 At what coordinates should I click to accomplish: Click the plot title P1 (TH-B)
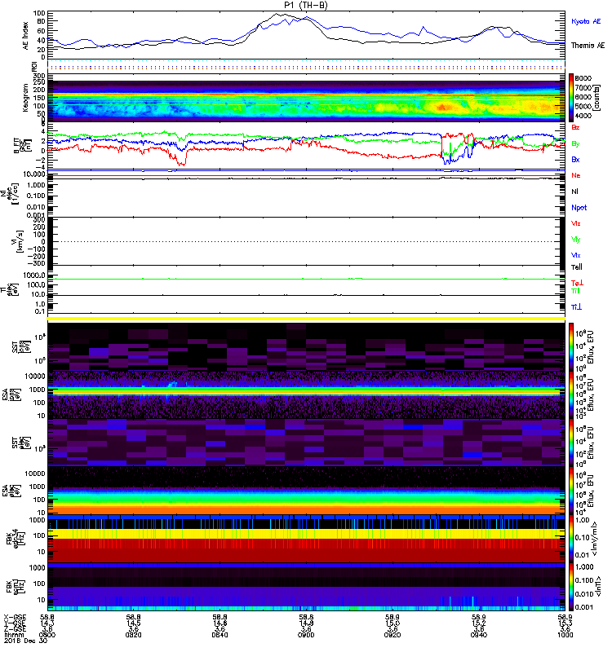[305, 5]
